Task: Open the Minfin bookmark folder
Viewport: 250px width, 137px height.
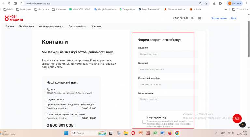Action: tap(8, 9)
